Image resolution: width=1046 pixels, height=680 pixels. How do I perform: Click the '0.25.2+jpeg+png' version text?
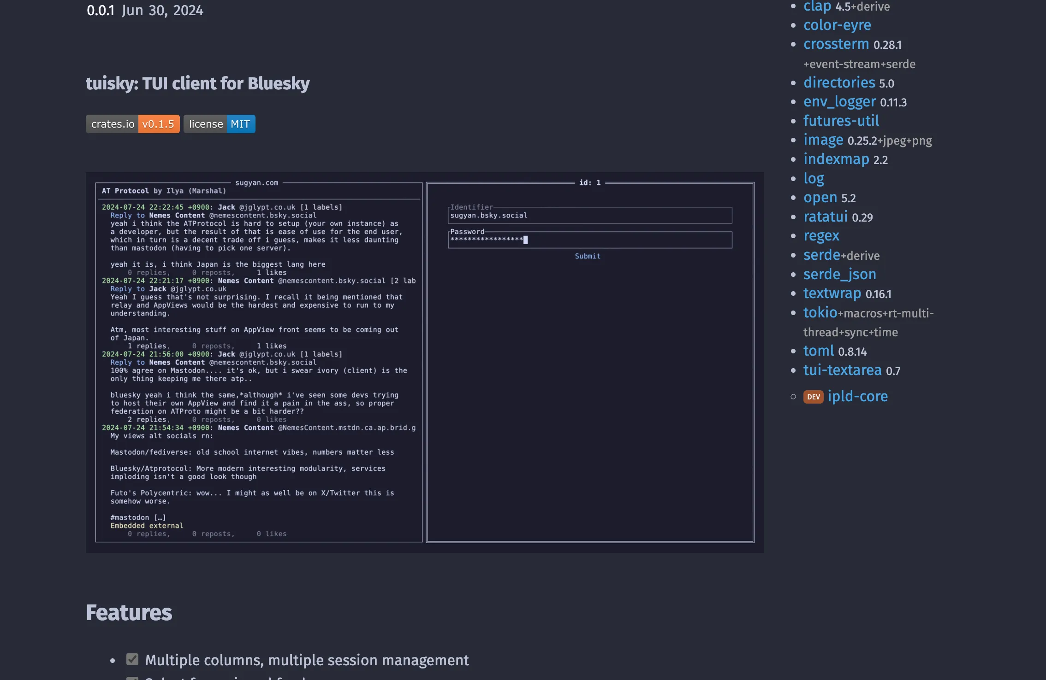[890, 141]
